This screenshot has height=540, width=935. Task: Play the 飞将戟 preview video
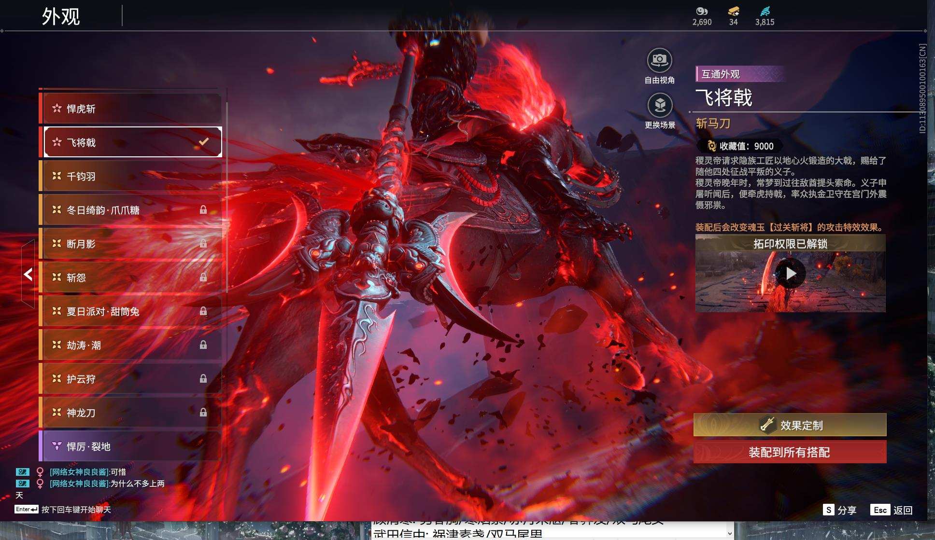coord(790,274)
